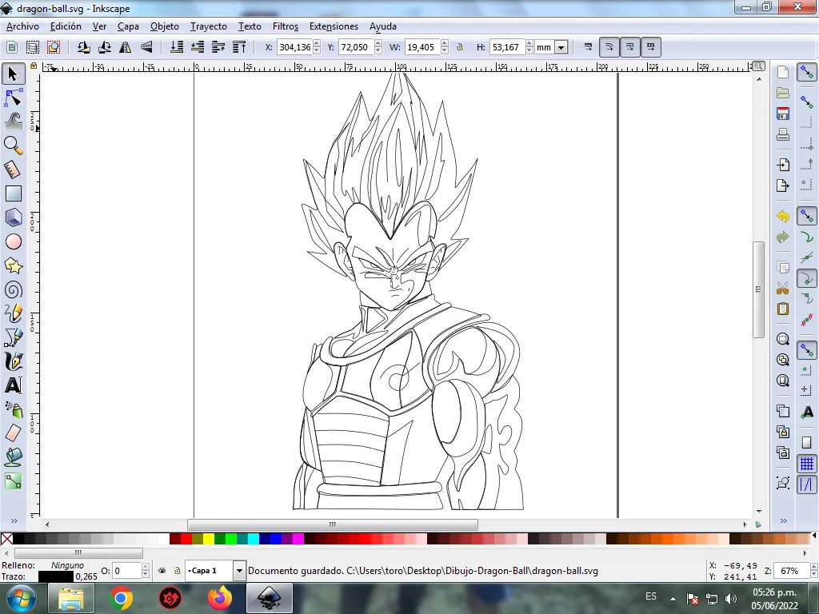Screen dimensions: 819x614
Task: Open the Archivo menu
Action: pyautogui.click(x=22, y=26)
